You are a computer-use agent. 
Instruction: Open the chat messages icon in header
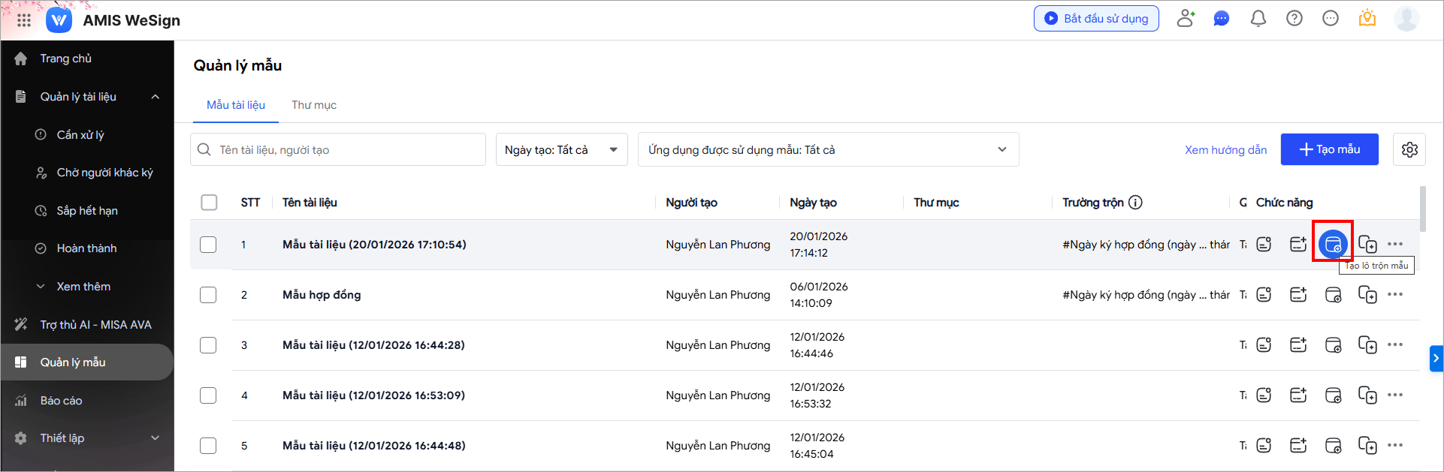pos(1222,19)
